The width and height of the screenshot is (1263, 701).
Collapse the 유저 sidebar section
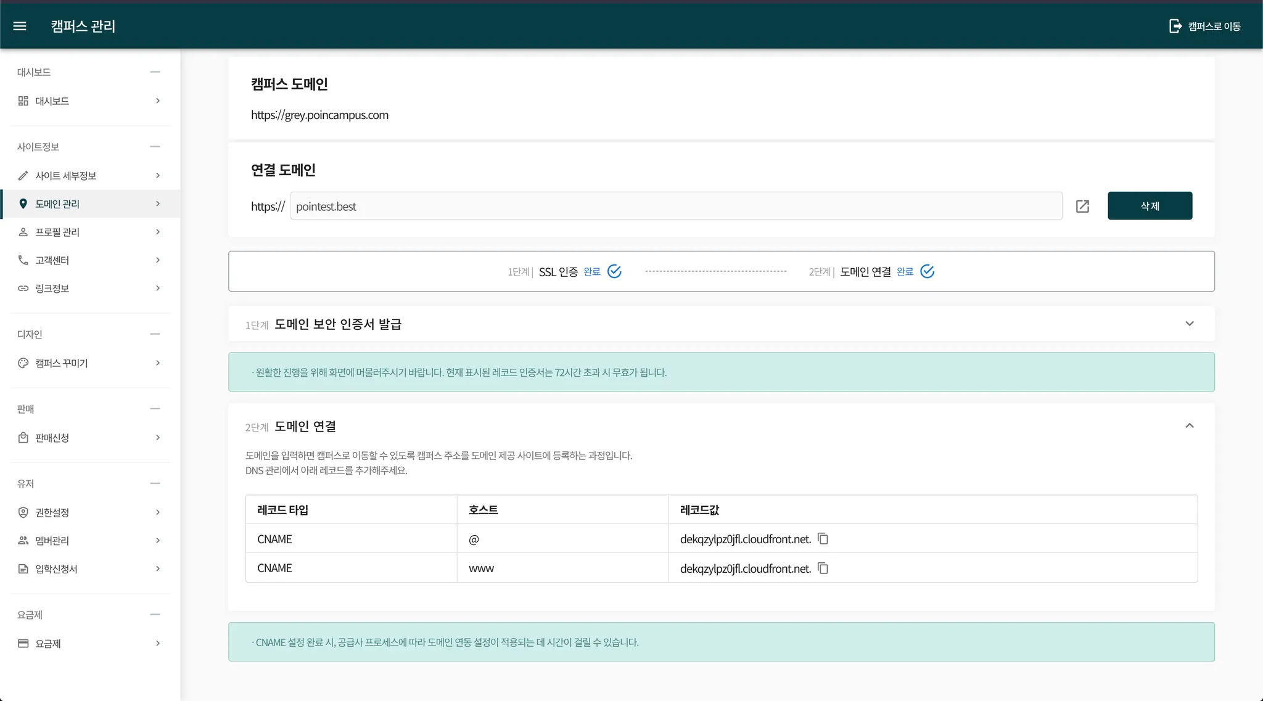click(155, 484)
